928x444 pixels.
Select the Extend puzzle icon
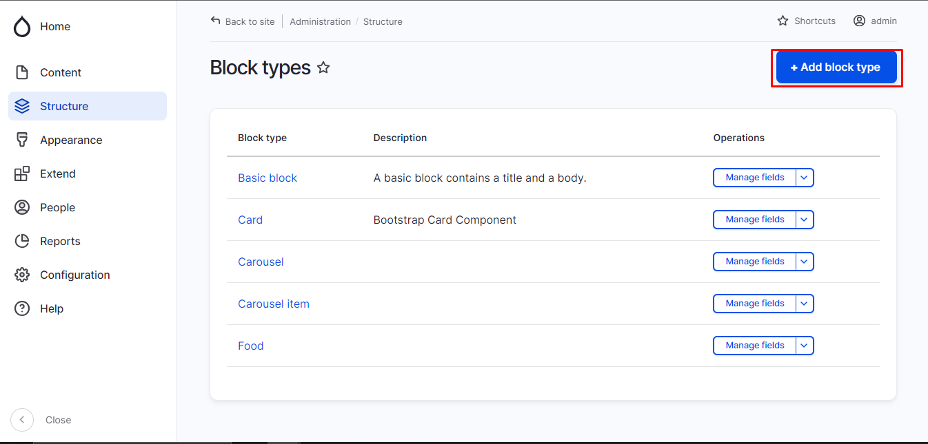(22, 173)
